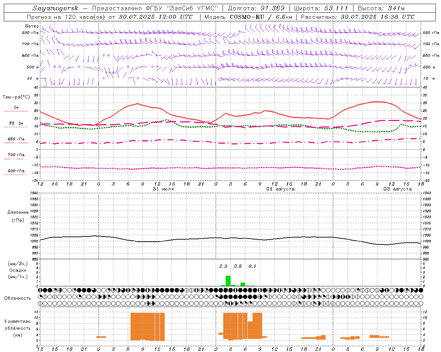
Task: Click the '01 августа' date label
Action: tap(280, 189)
